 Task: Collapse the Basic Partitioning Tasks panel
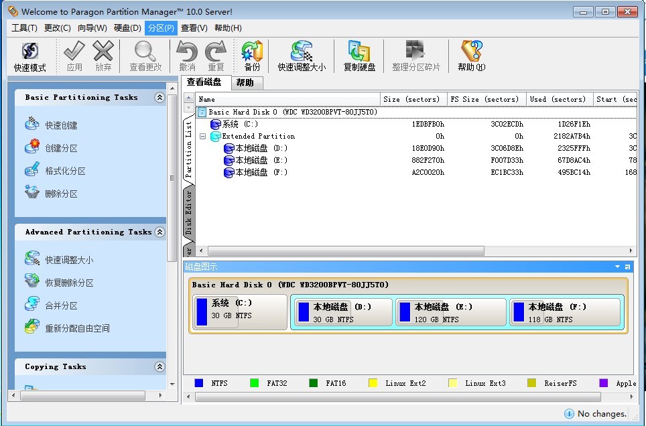(x=159, y=97)
